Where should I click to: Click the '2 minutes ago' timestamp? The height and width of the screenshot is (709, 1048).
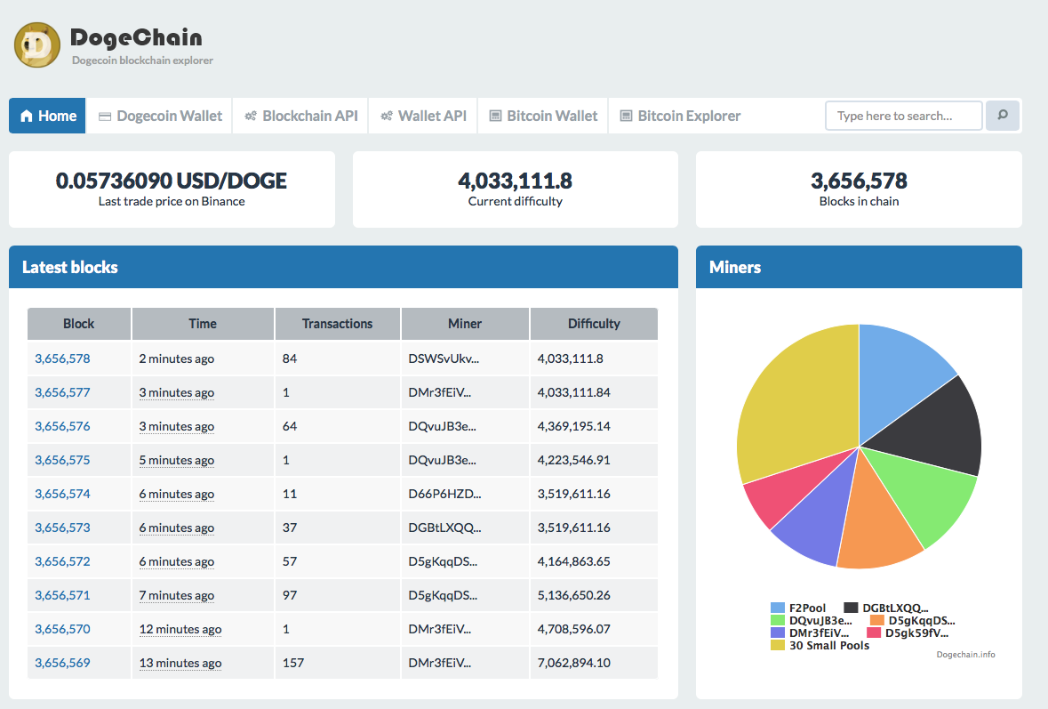177,359
